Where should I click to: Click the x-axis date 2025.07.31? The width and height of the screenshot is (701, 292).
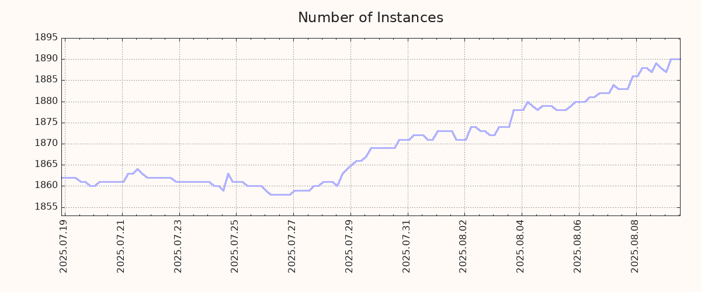tap(407, 246)
